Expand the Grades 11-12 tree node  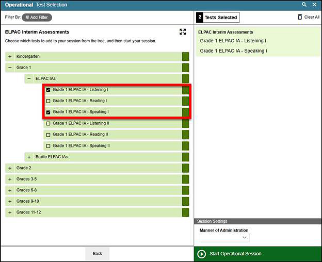(x=10, y=212)
